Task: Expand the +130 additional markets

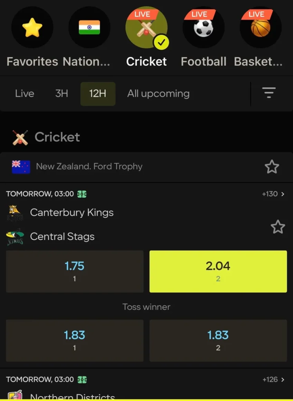Action: click(273, 193)
